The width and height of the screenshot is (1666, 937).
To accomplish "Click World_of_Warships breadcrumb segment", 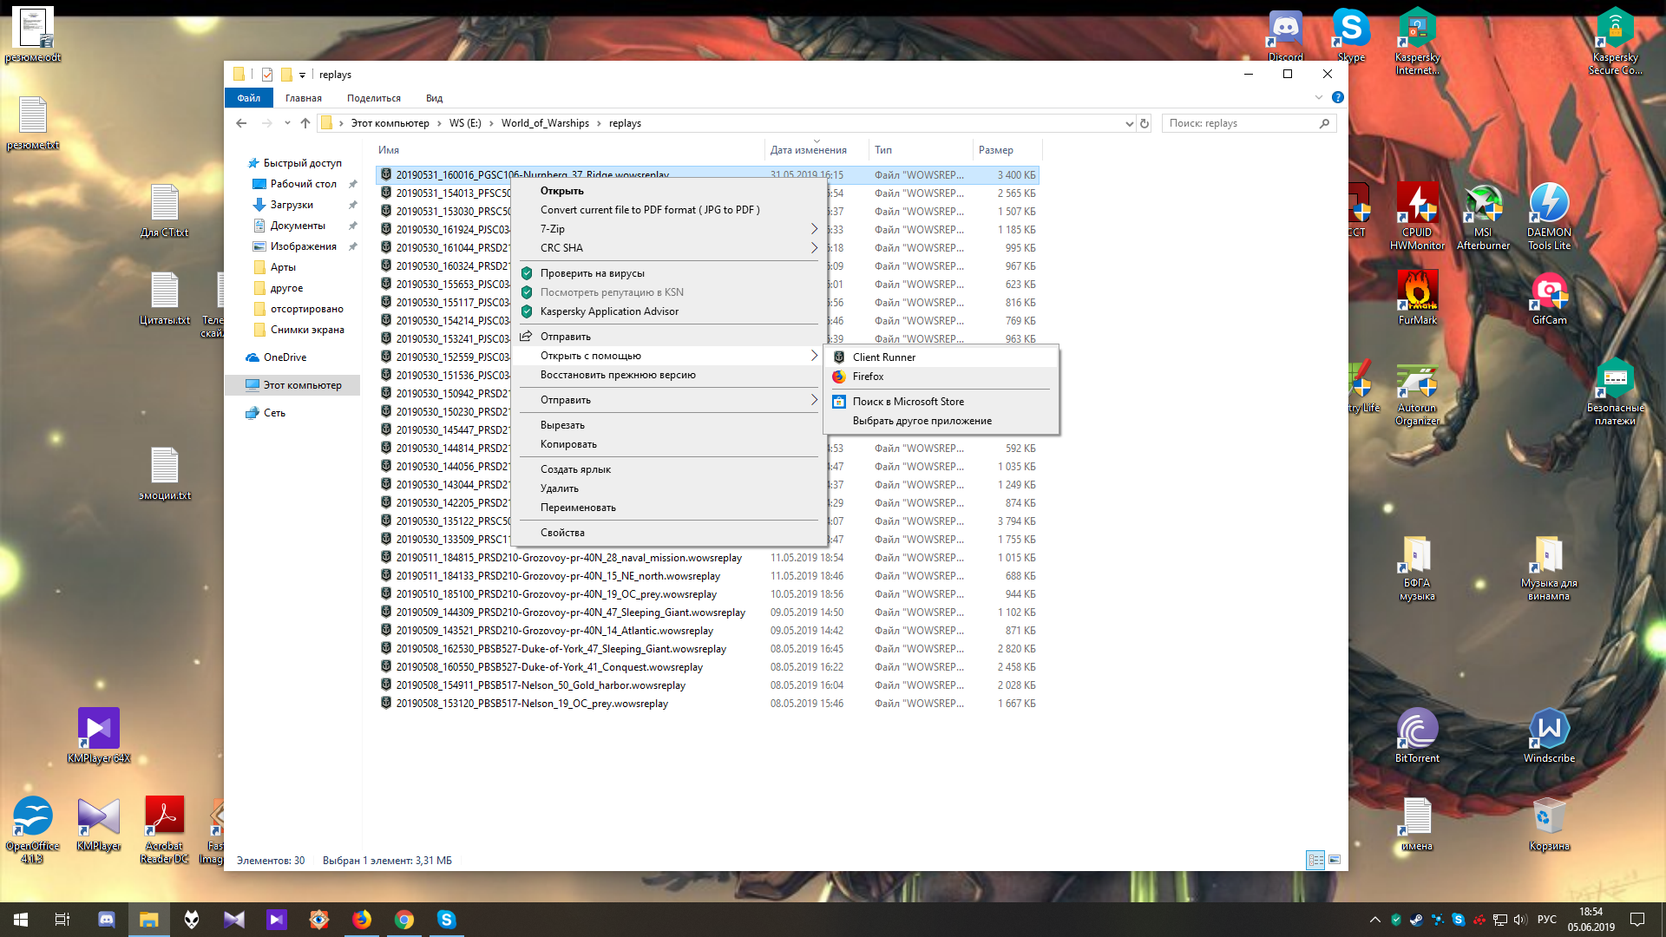I will click(545, 123).
